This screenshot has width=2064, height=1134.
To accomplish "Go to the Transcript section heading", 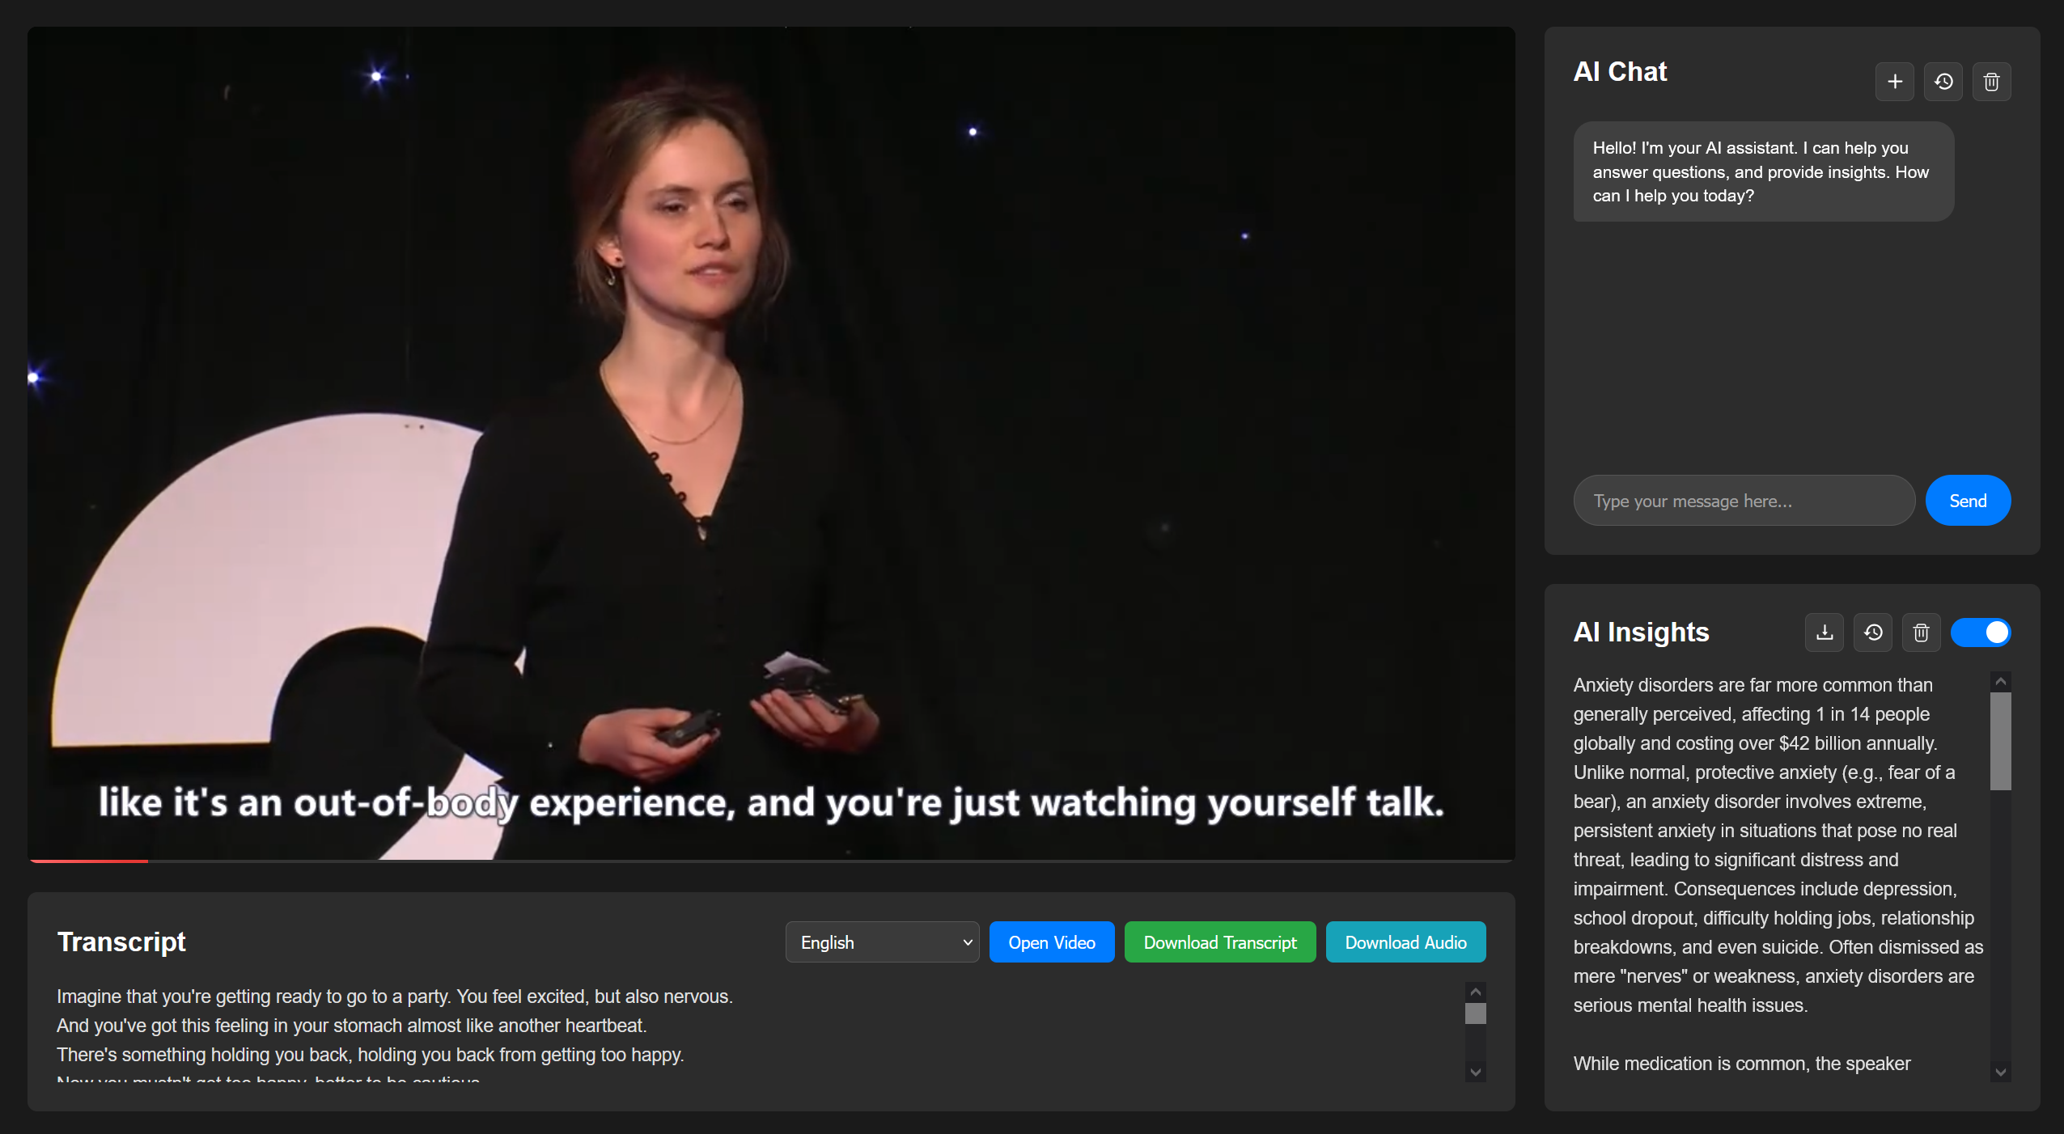I will pyautogui.click(x=121, y=941).
